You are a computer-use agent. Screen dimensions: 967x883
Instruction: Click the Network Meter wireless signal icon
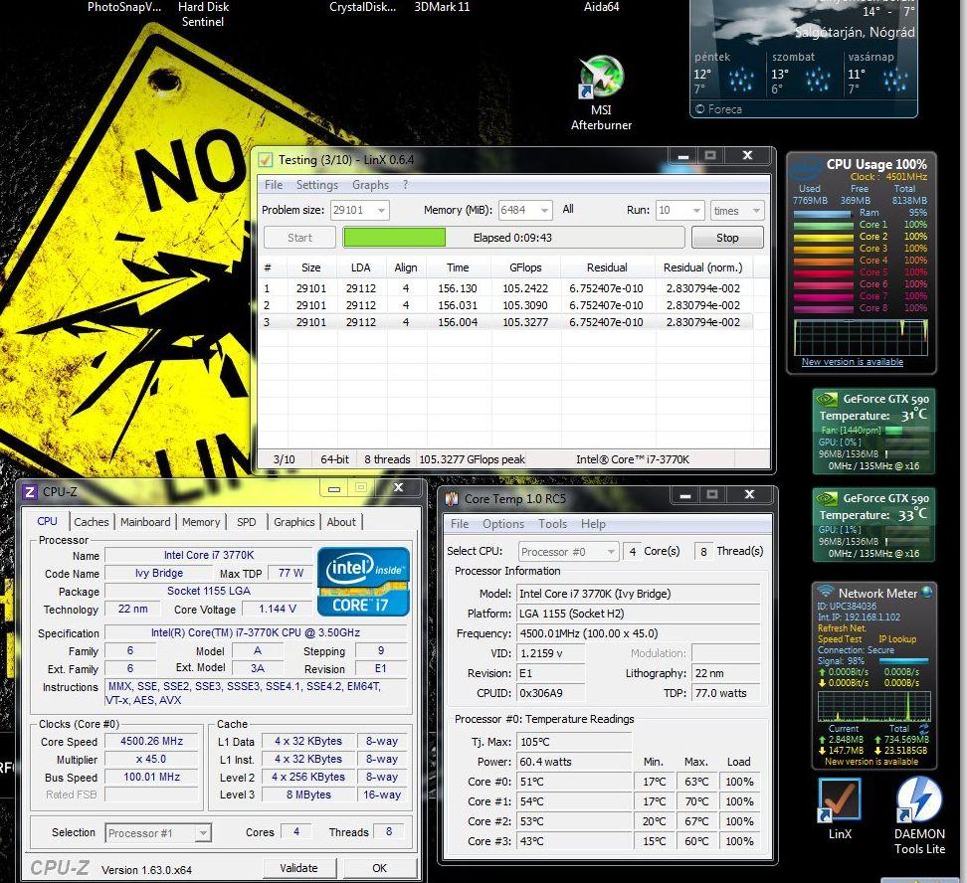click(x=825, y=592)
